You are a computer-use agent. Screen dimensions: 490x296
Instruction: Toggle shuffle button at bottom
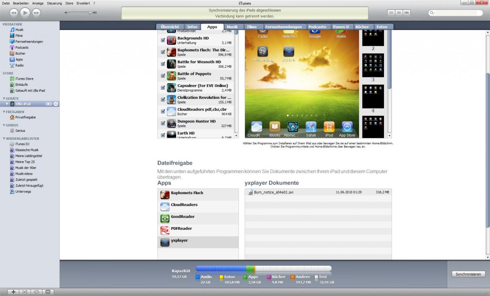pos(24,292)
